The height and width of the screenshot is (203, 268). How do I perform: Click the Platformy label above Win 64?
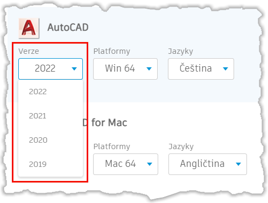pyautogui.click(x=111, y=51)
